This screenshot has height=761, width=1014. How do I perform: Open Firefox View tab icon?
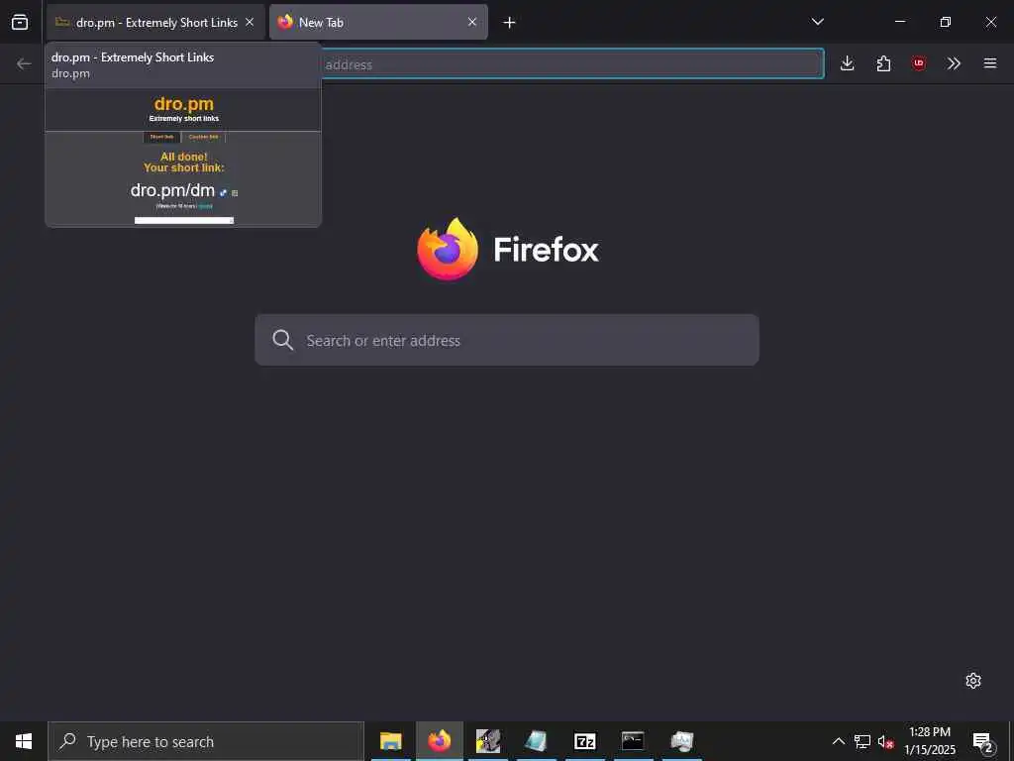click(20, 22)
